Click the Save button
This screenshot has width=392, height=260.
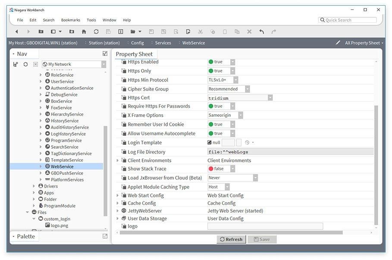[x=262, y=239]
